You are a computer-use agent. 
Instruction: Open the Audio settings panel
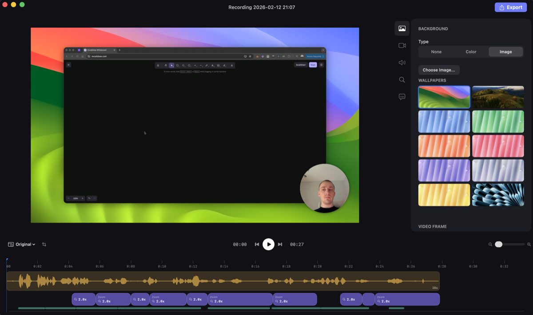402,62
